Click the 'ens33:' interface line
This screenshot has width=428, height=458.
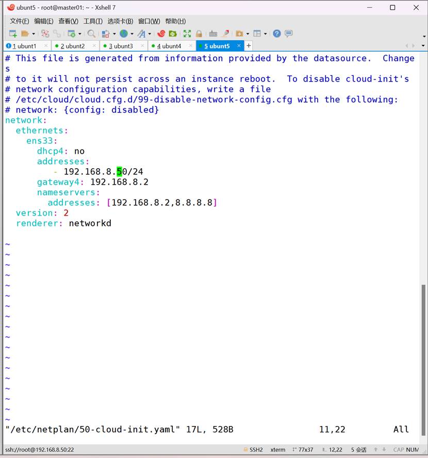[x=42, y=141]
